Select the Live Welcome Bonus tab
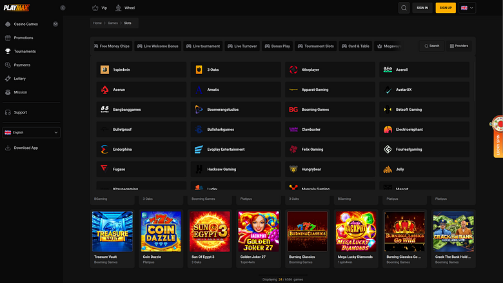Image resolution: width=503 pixels, height=283 pixels. [158, 46]
